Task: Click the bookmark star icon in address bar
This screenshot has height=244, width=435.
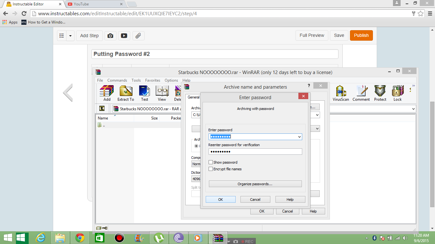Action: [x=421, y=13]
